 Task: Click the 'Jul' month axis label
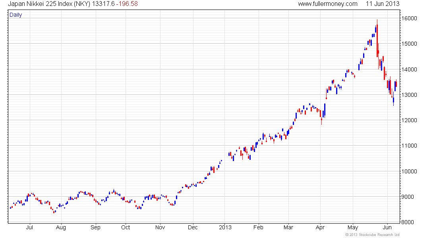point(29,227)
